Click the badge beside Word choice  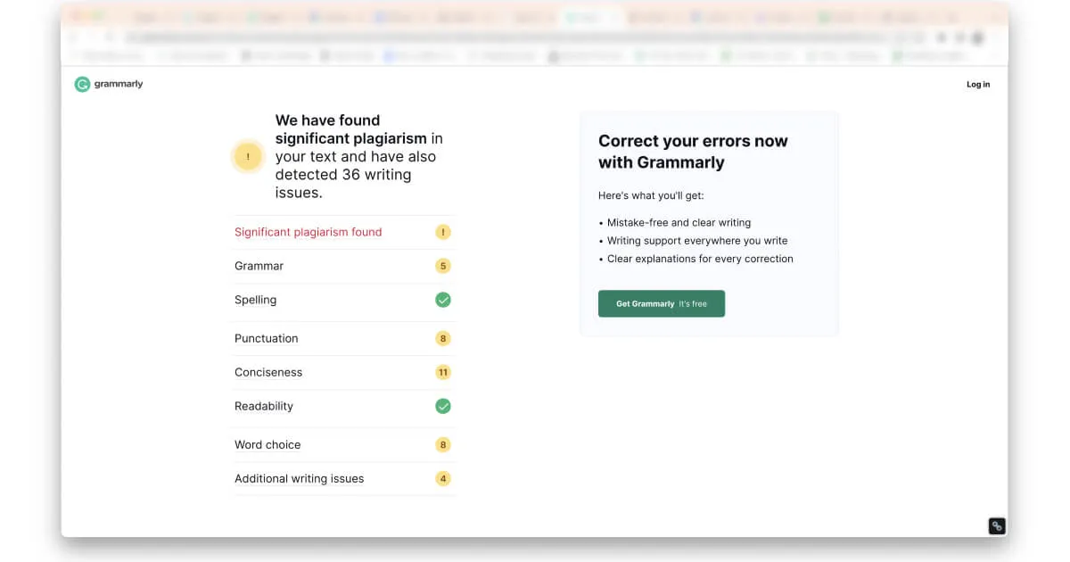[x=443, y=444]
